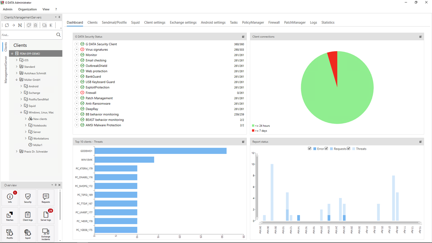Open the Security tile in Overview
The width and height of the screenshot is (432, 243).
[28, 198]
